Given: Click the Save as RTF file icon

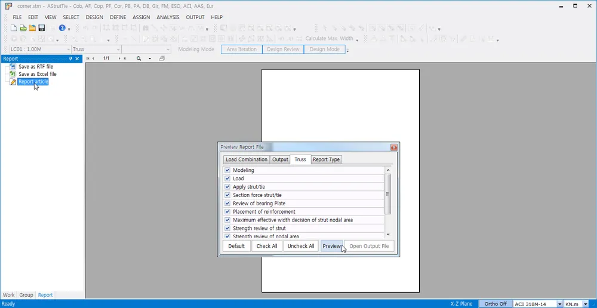Looking at the screenshot, I should (13, 67).
